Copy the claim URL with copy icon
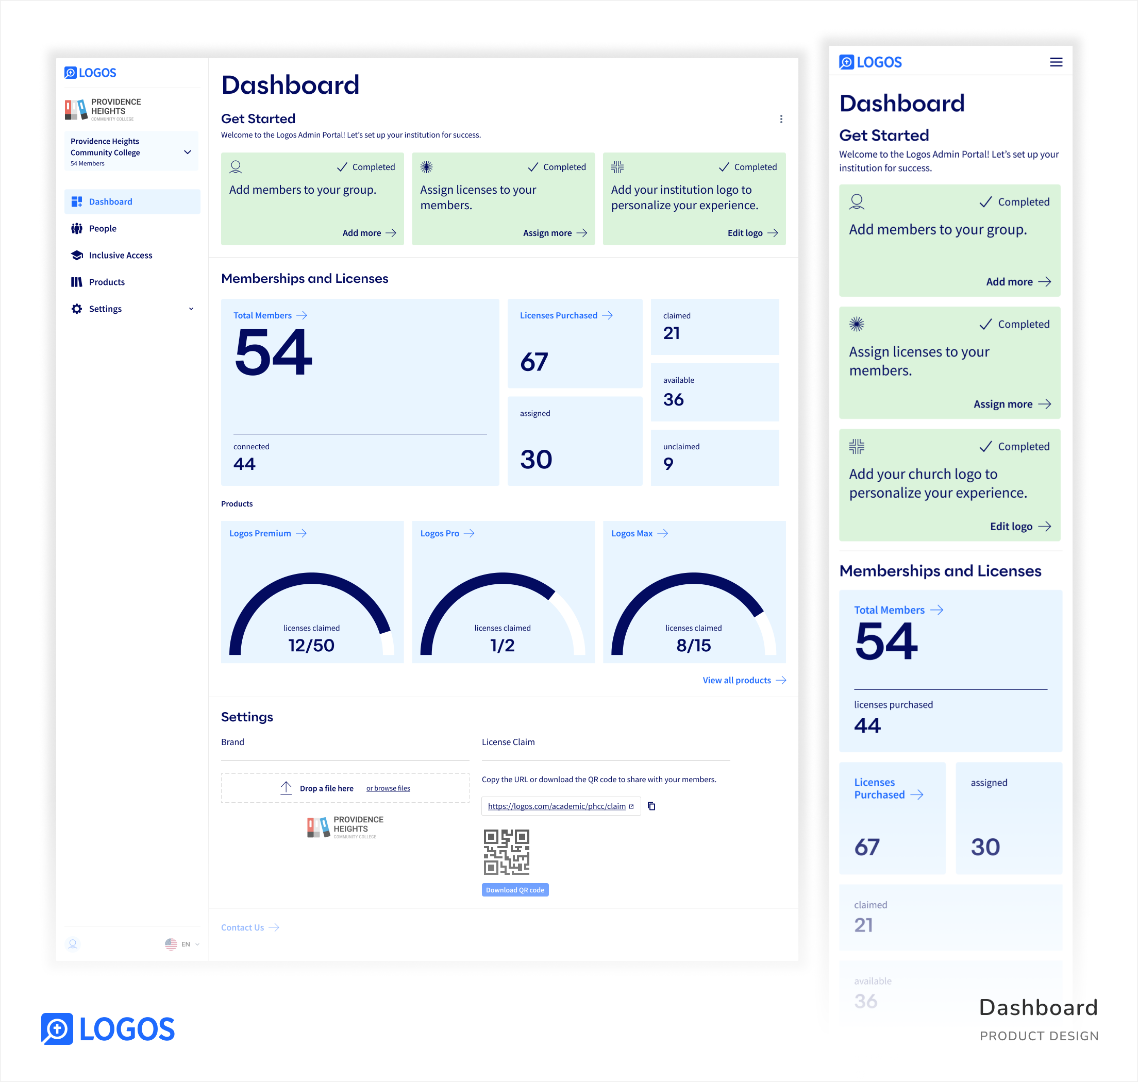Viewport: 1138px width, 1082px height. pos(651,806)
